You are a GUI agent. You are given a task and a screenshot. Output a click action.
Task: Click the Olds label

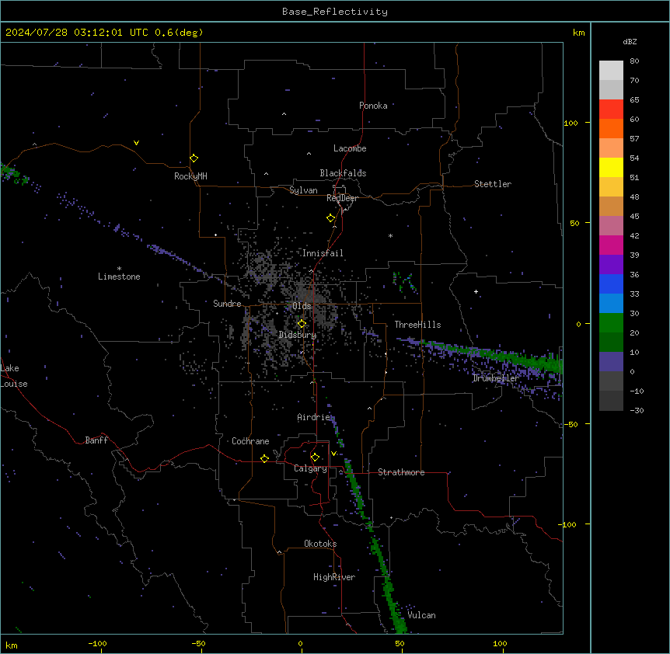click(302, 306)
